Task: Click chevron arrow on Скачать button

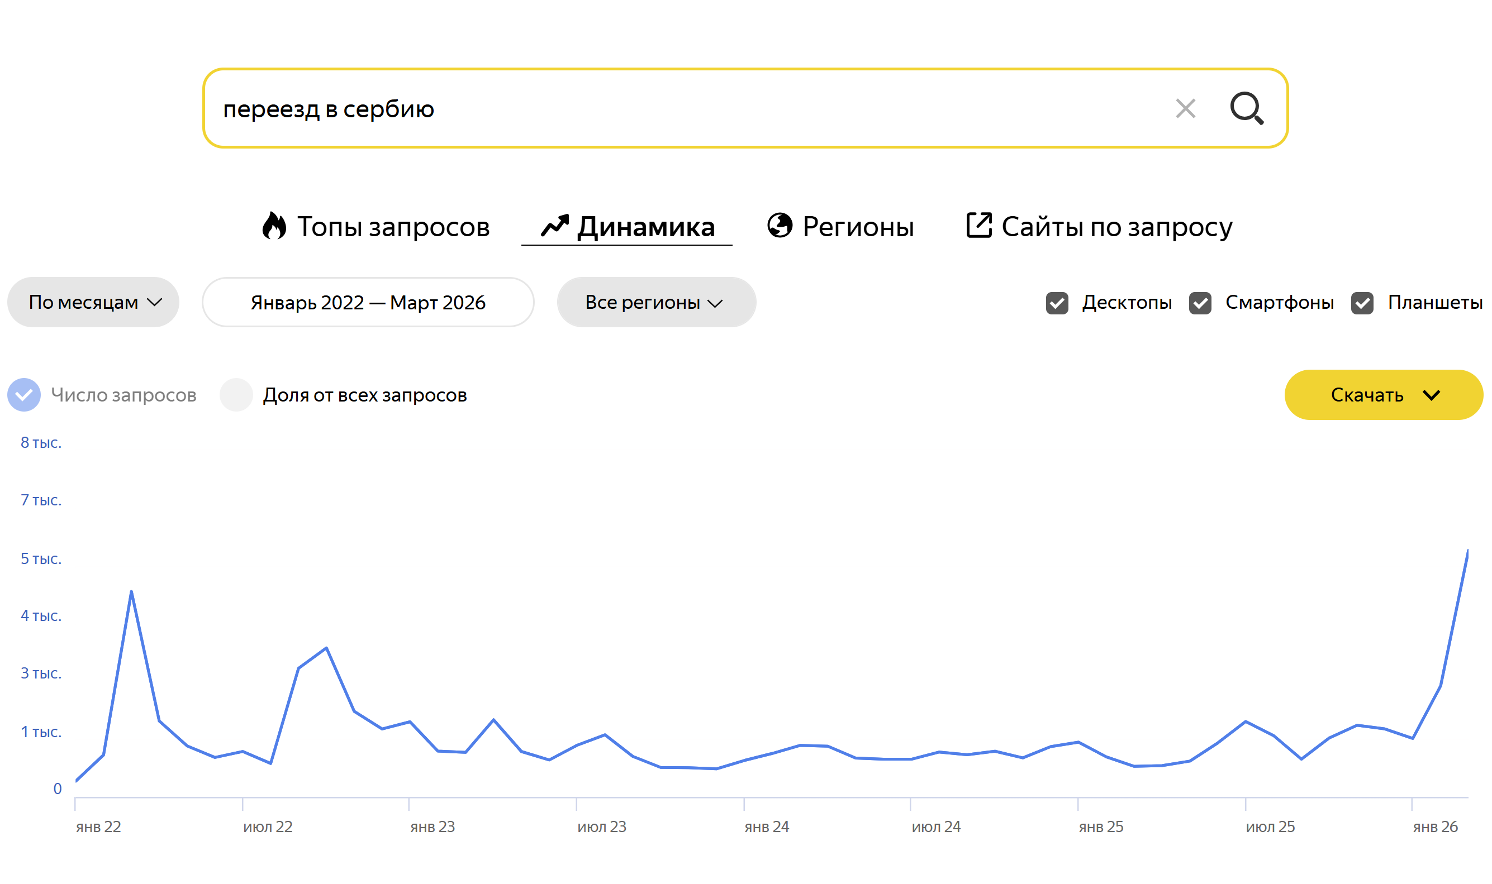Action: [x=1431, y=395]
